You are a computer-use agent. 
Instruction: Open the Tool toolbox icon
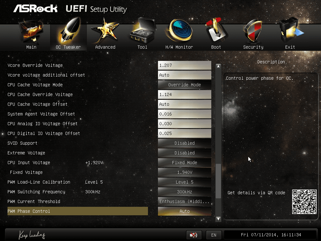143,31
